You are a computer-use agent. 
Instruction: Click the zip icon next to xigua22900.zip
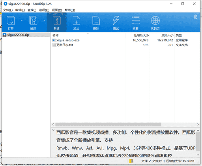point(5,35)
